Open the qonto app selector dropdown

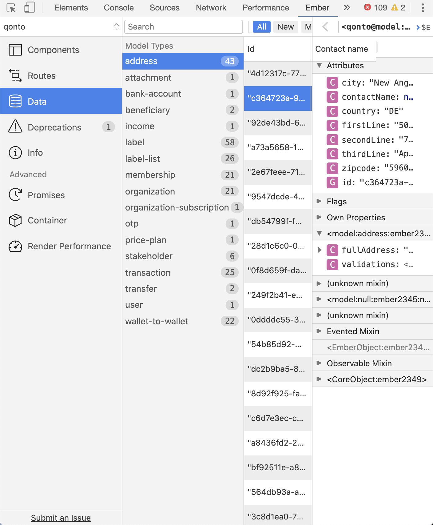[61, 27]
